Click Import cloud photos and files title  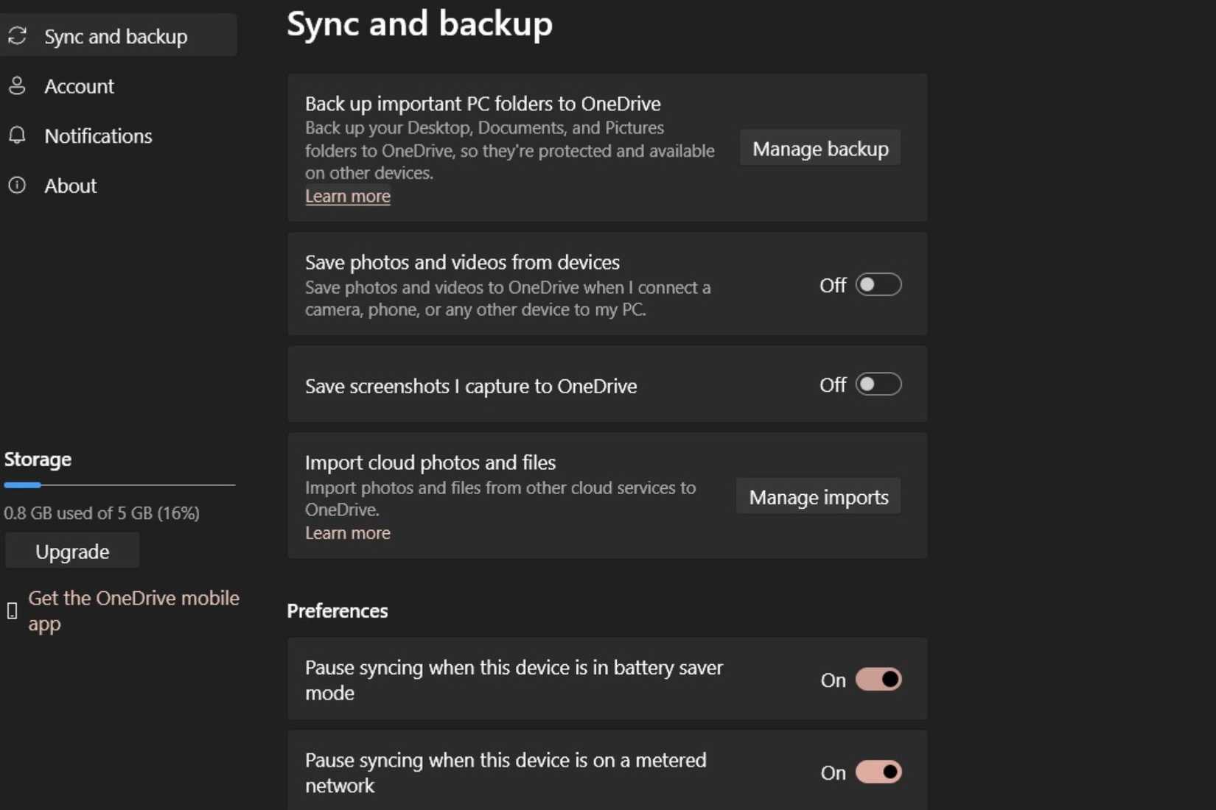430,462
